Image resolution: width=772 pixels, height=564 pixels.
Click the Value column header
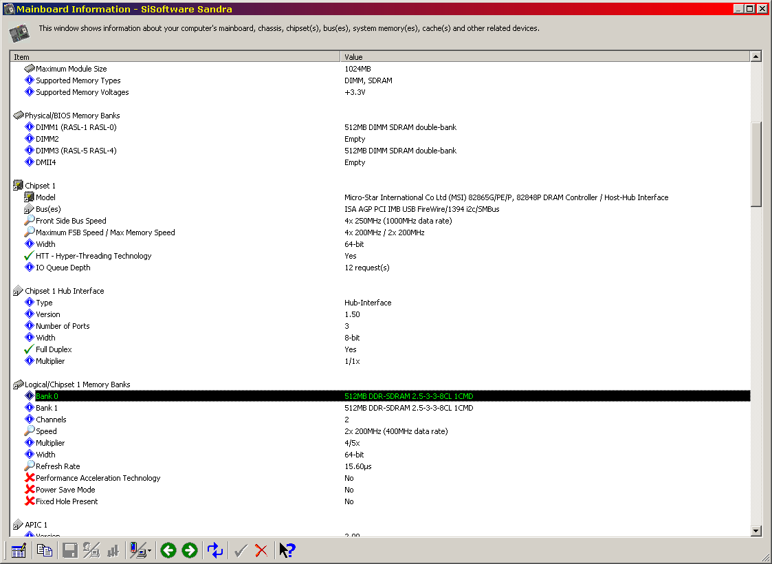545,56
